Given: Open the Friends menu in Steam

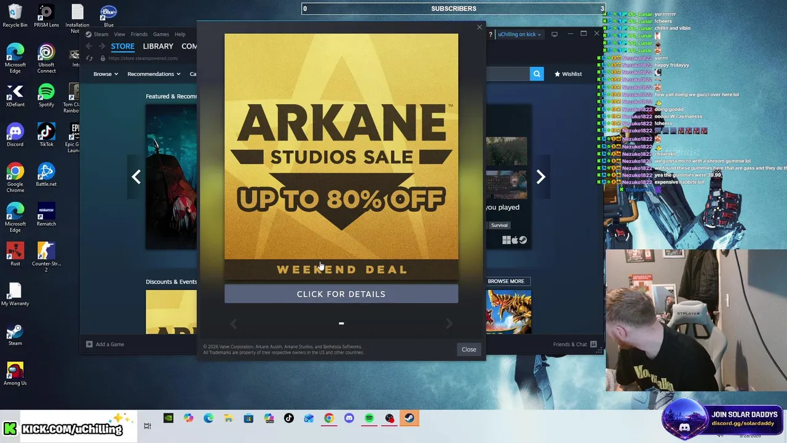Looking at the screenshot, I should click(139, 34).
